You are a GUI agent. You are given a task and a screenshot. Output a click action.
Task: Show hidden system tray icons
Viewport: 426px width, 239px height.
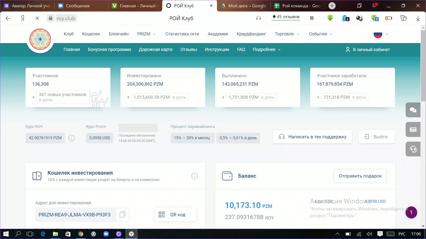pyautogui.click(x=337, y=234)
